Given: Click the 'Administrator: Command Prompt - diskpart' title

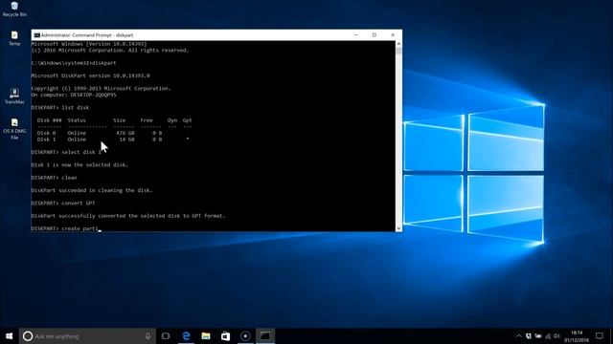Looking at the screenshot, I should [x=87, y=35].
